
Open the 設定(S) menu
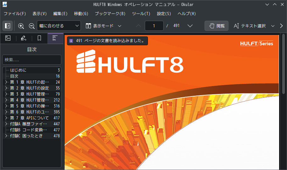pos(164,14)
